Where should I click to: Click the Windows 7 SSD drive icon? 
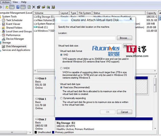36,31
